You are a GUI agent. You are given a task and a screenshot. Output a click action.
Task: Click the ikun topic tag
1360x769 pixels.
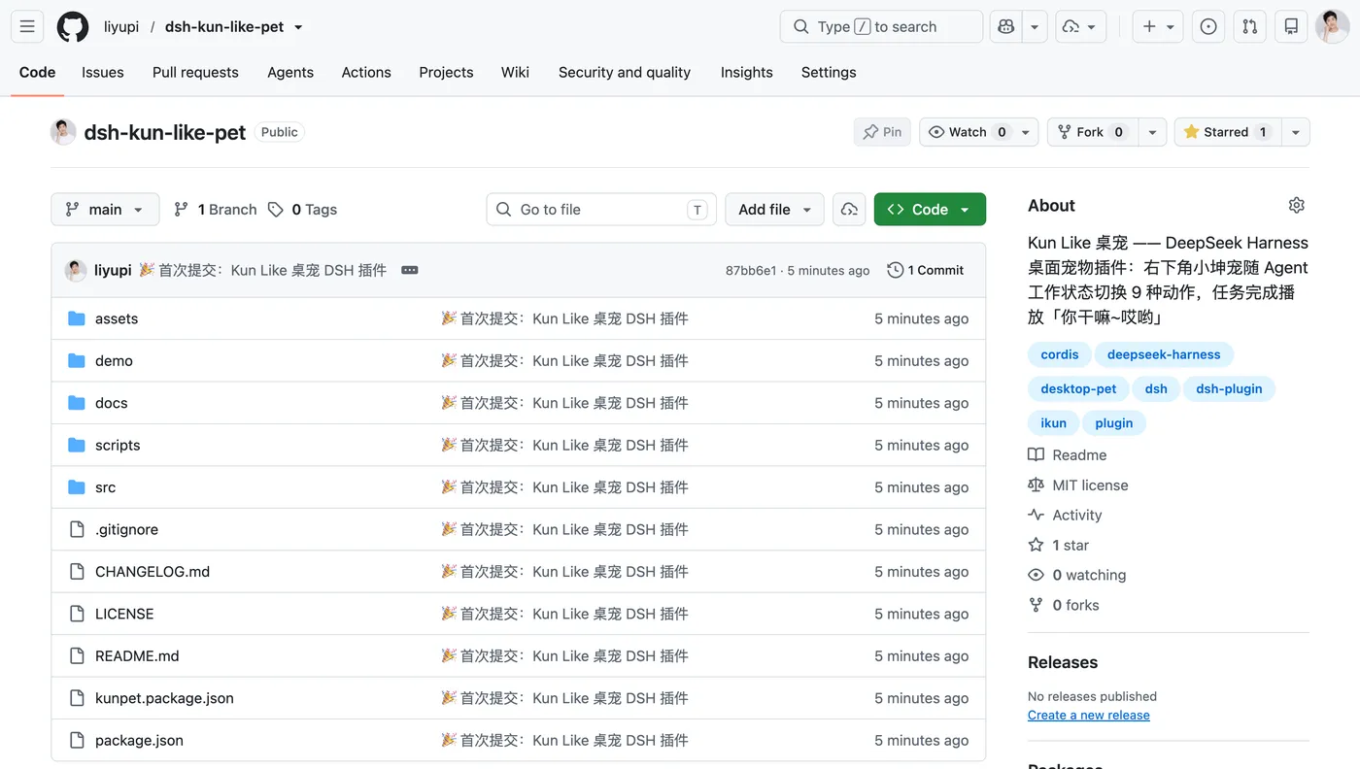(1053, 422)
